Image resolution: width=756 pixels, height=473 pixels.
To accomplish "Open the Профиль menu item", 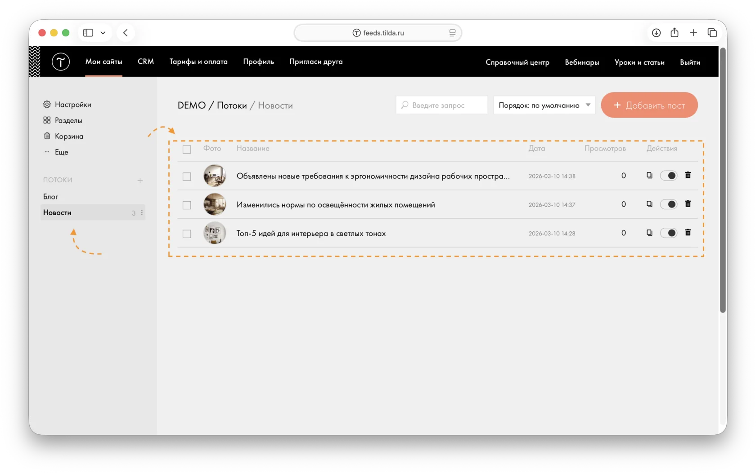I will point(258,62).
